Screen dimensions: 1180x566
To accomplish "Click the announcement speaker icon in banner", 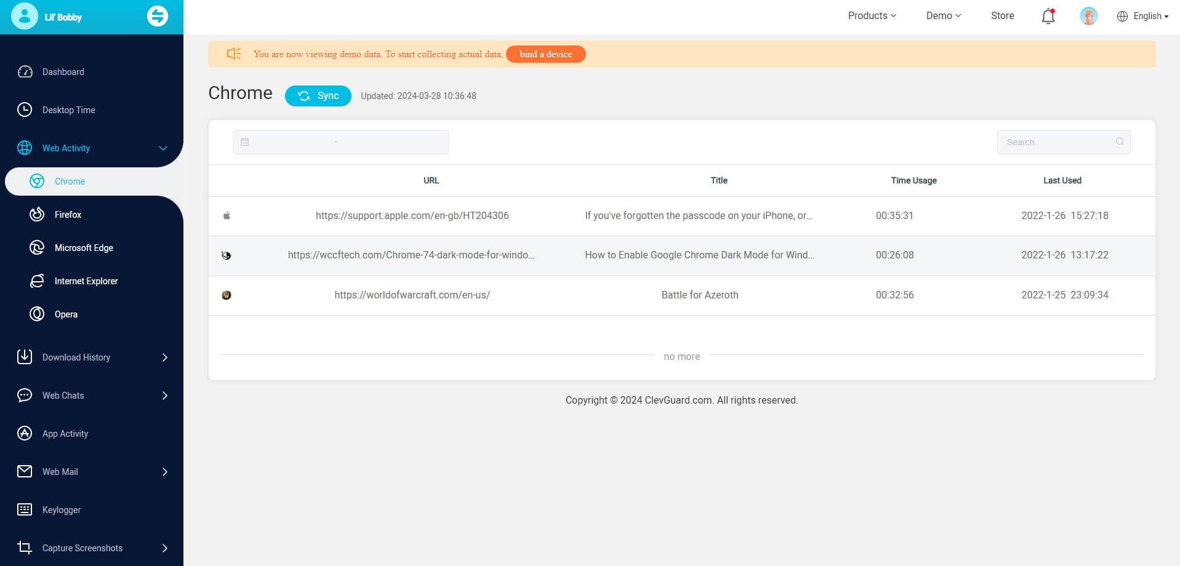I will tap(234, 54).
